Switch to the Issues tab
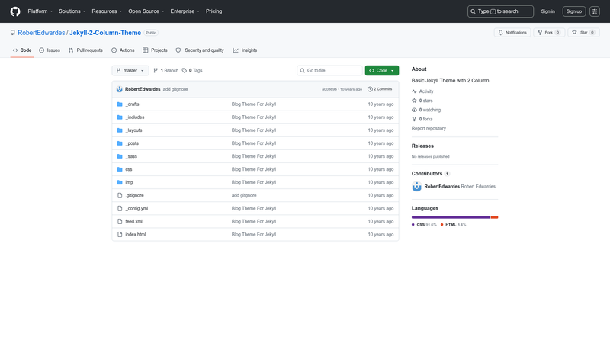Viewport: 610px width, 343px height. coord(50,50)
